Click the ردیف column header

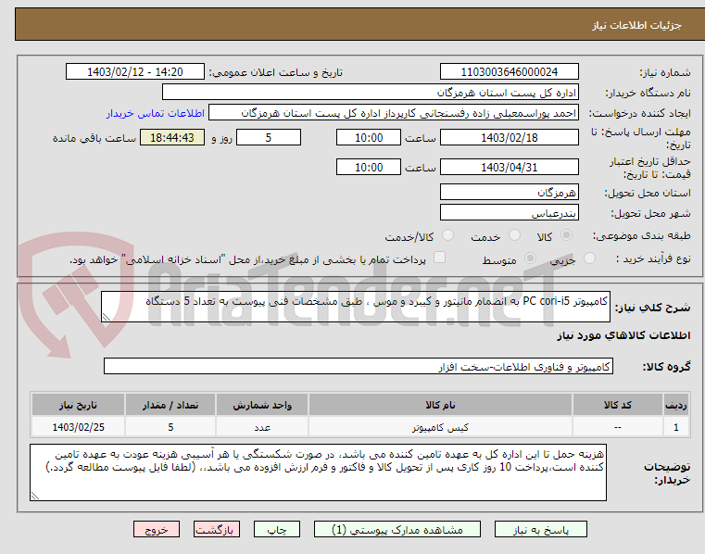point(675,405)
